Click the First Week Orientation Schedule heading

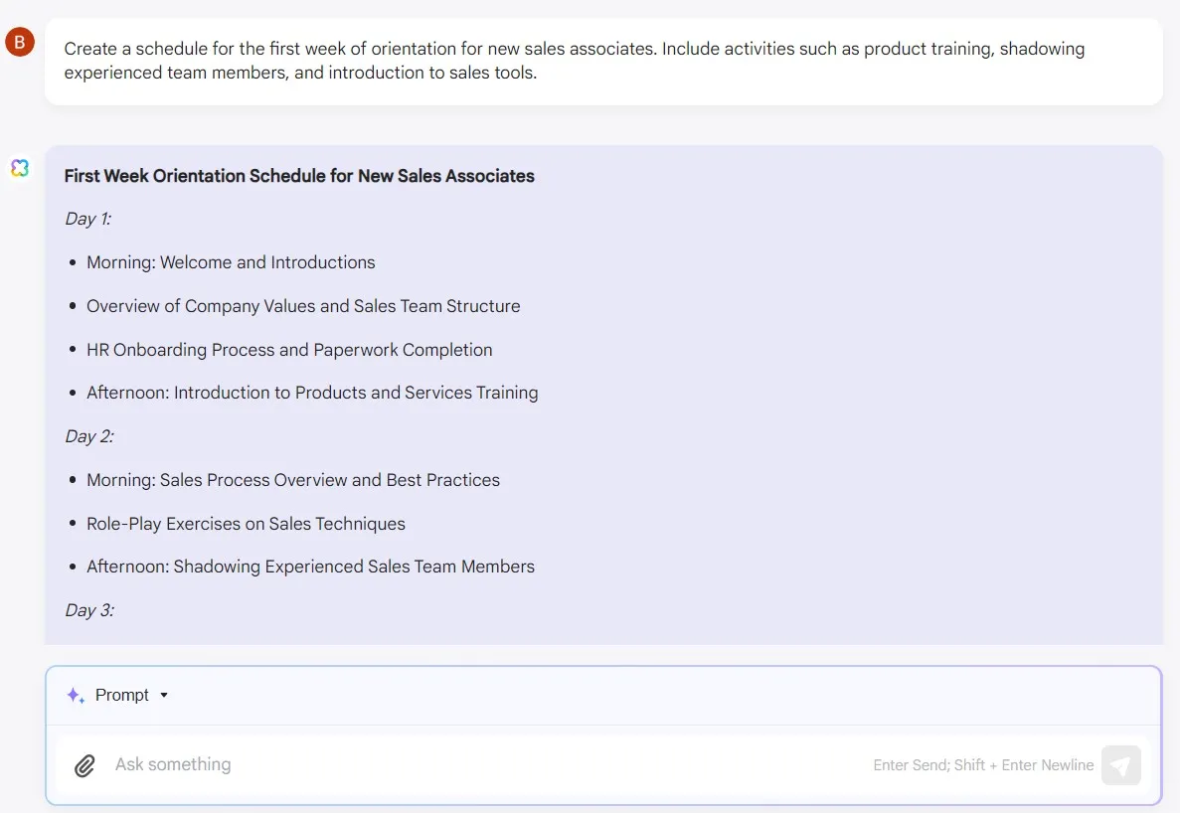click(299, 176)
